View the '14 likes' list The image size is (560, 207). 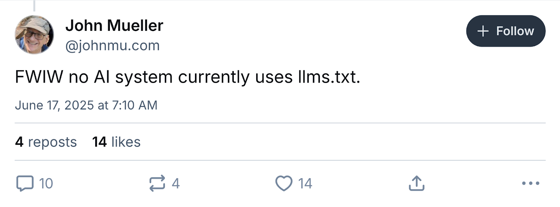116,142
